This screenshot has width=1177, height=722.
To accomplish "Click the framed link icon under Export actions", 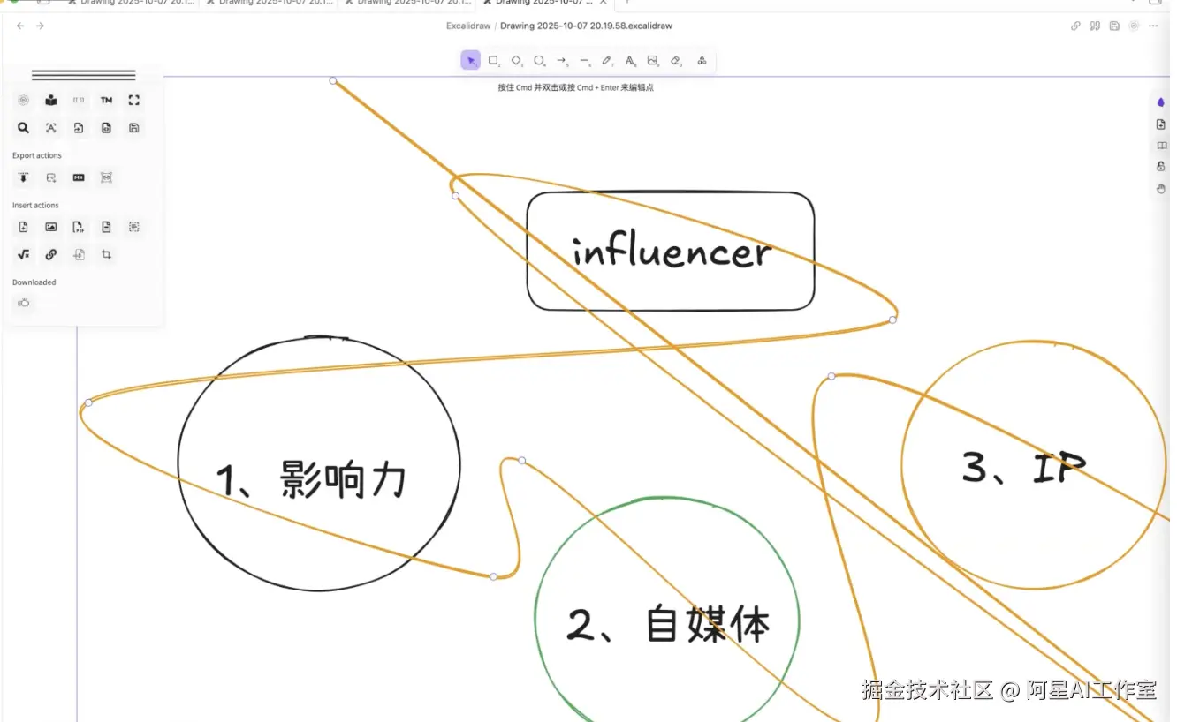I will pos(106,177).
